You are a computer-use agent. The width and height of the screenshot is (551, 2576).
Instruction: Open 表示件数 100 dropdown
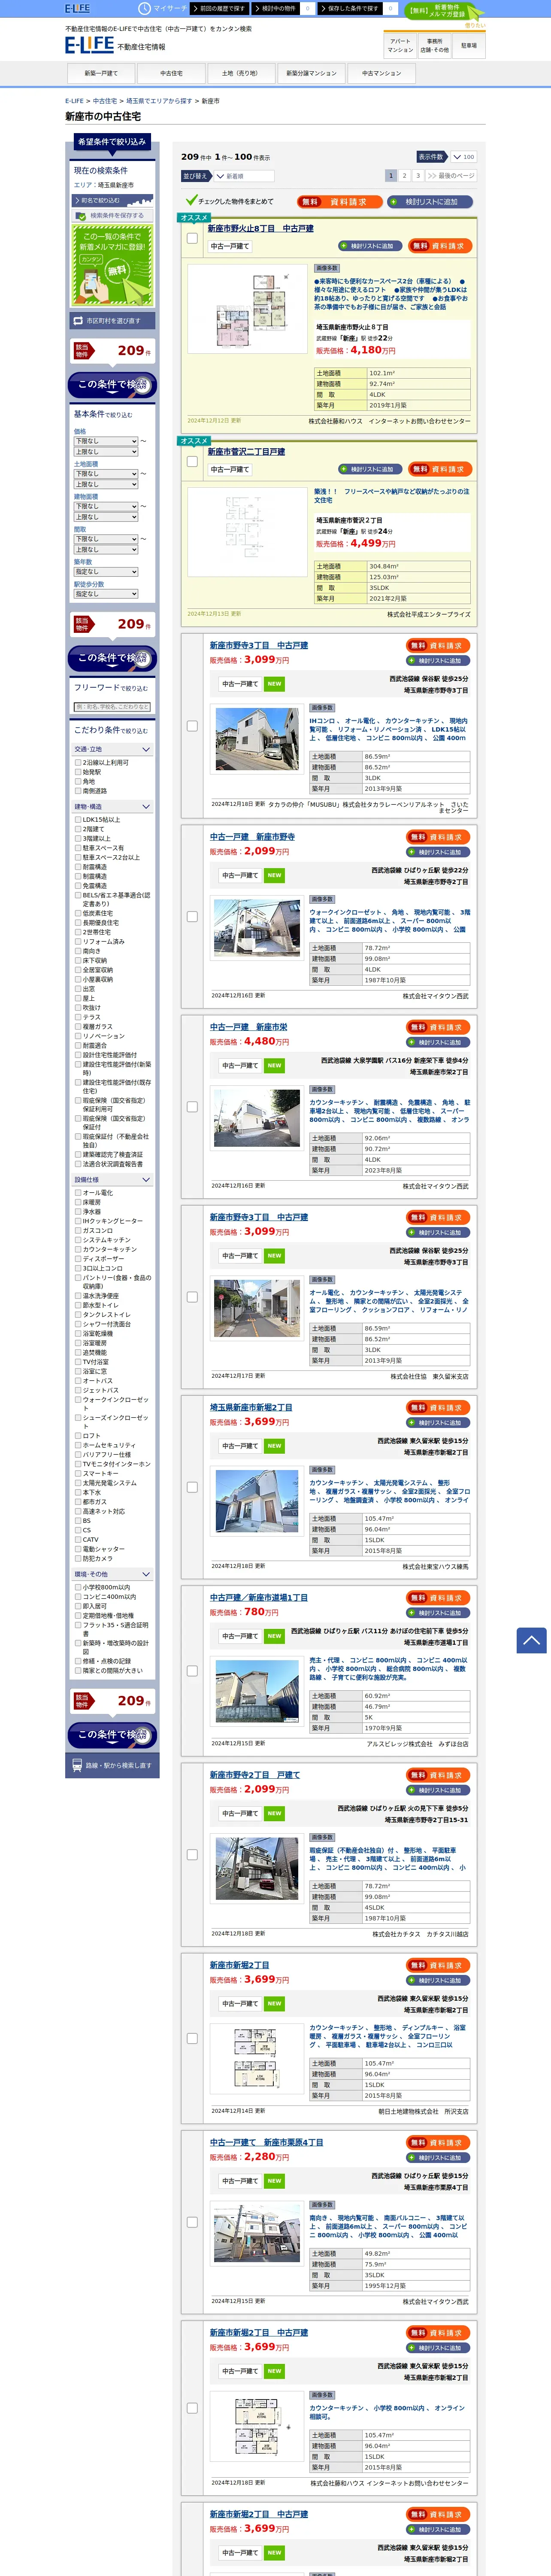[x=463, y=157]
